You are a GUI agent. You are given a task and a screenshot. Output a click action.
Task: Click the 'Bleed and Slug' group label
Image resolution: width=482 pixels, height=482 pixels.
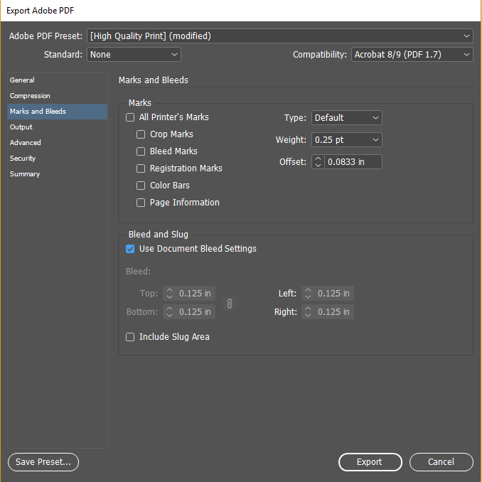[159, 235]
